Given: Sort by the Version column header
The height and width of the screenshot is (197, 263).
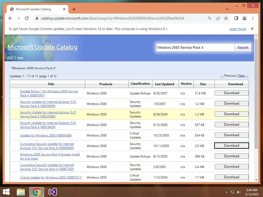Looking at the screenshot, I should click(186, 84).
